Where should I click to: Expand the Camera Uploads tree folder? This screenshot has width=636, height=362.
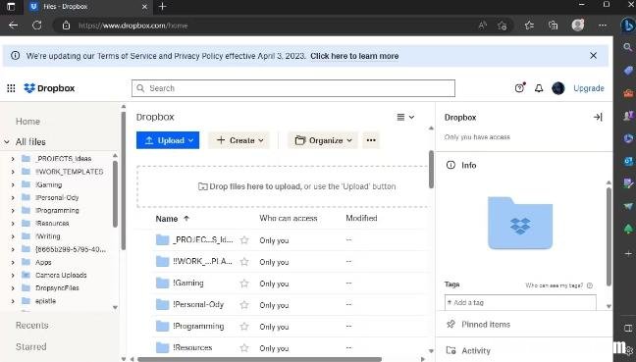[13, 276]
